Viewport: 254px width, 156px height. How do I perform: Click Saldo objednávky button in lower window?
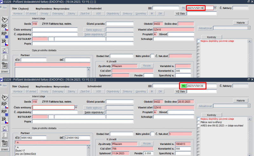tap(94, 112)
